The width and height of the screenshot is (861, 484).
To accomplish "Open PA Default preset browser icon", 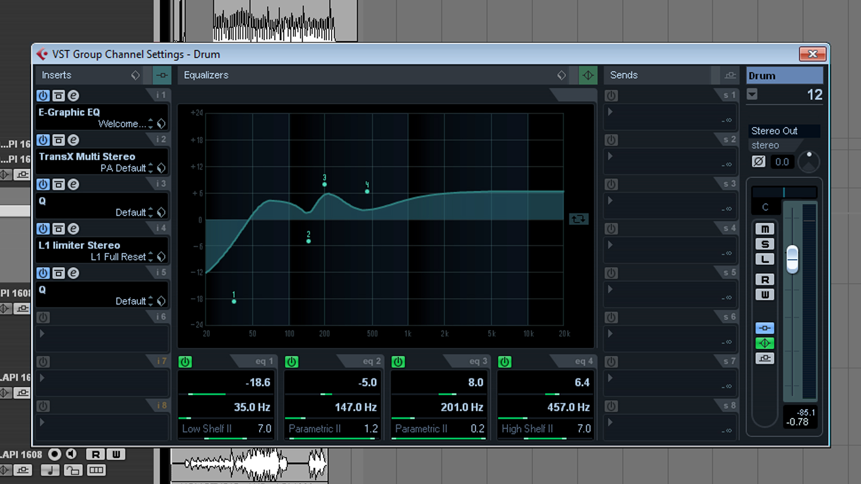I will coord(161,168).
